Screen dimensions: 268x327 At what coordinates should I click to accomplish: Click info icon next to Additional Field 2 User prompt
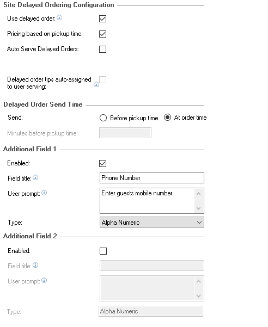click(44, 281)
